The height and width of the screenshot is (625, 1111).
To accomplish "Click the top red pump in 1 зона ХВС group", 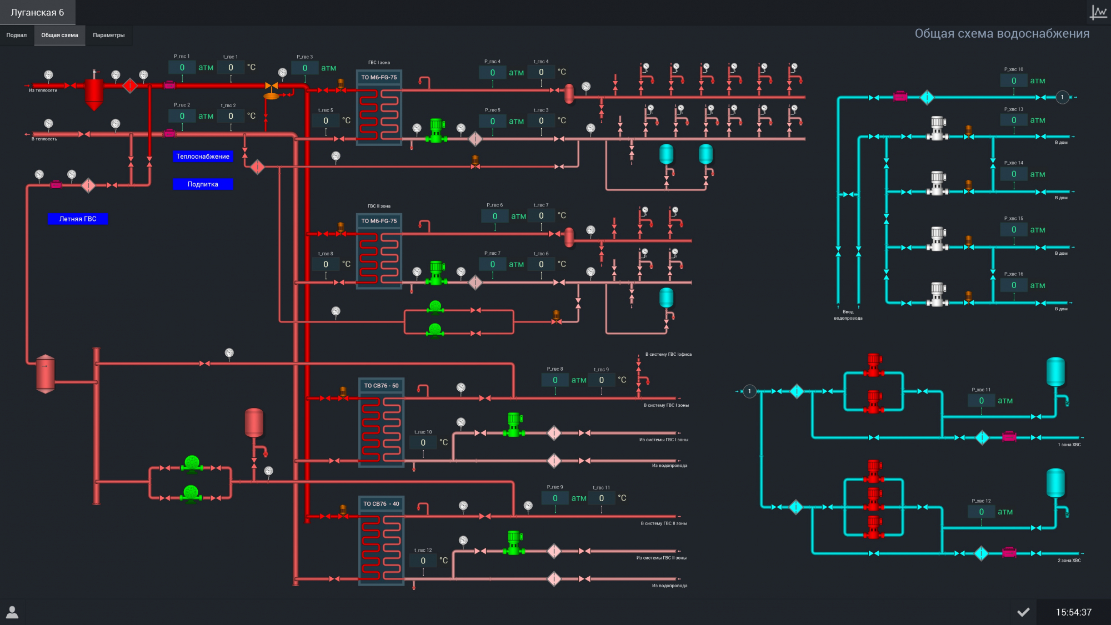I will pyautogui.click(x=874, y=365).
